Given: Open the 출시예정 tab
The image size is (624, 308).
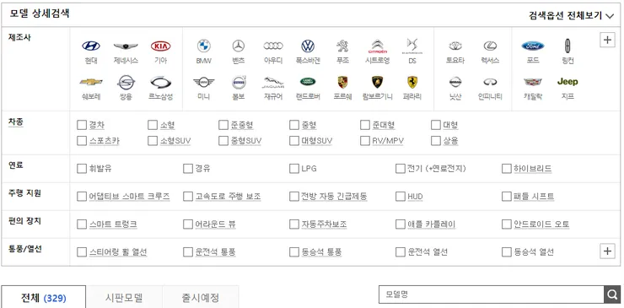Looking at the screenshot, I should click(x=201, y=297).
